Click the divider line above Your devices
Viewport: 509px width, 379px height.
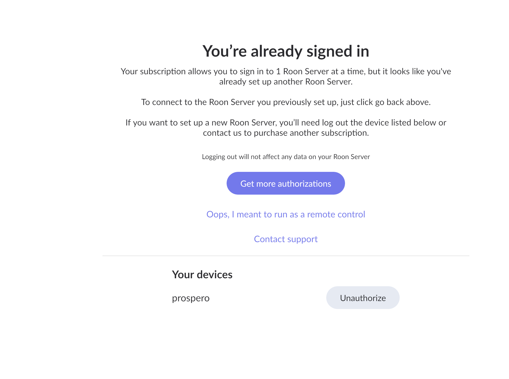(x=286, y=256)
